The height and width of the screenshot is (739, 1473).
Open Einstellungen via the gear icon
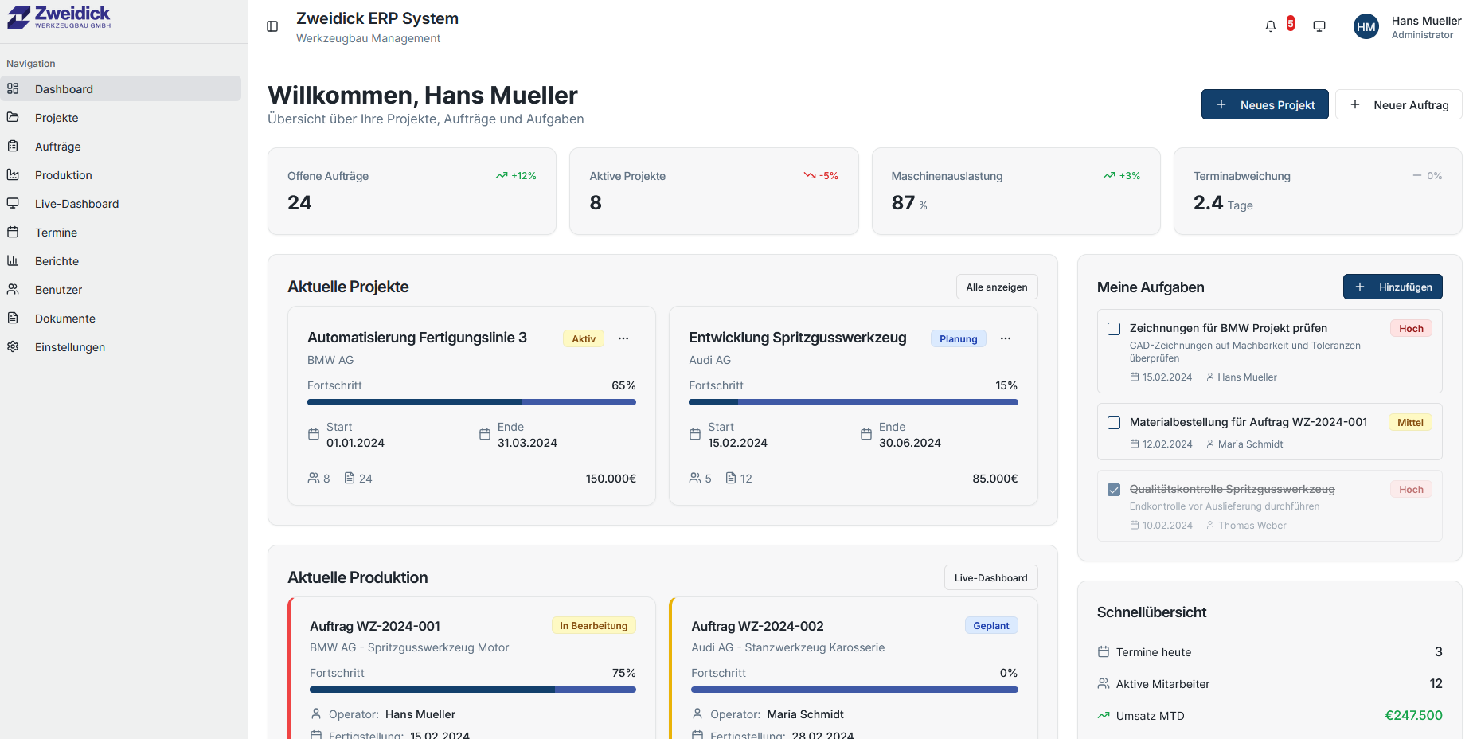tap(13, 347)
